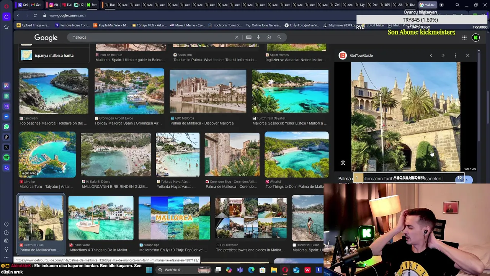The image size is (490, 276).
Task: Reload the Google search page
Action: click(35, 15)
